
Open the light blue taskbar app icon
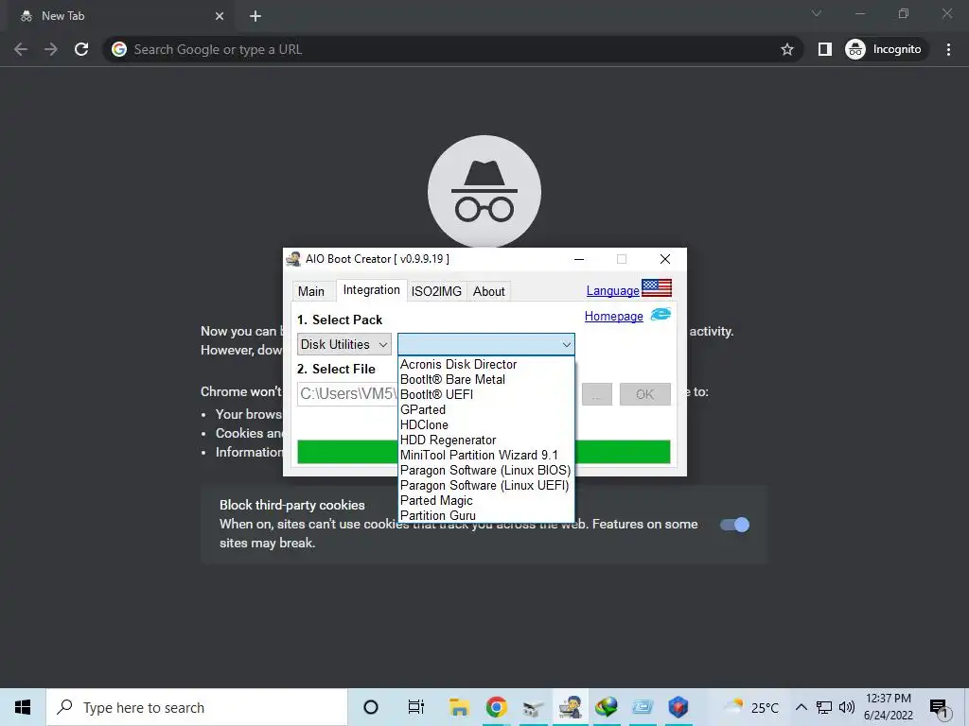[643, 707]
